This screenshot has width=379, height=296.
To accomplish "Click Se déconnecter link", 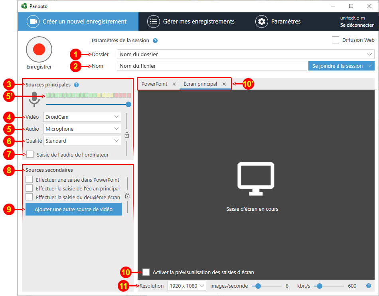I will point(357,25).
